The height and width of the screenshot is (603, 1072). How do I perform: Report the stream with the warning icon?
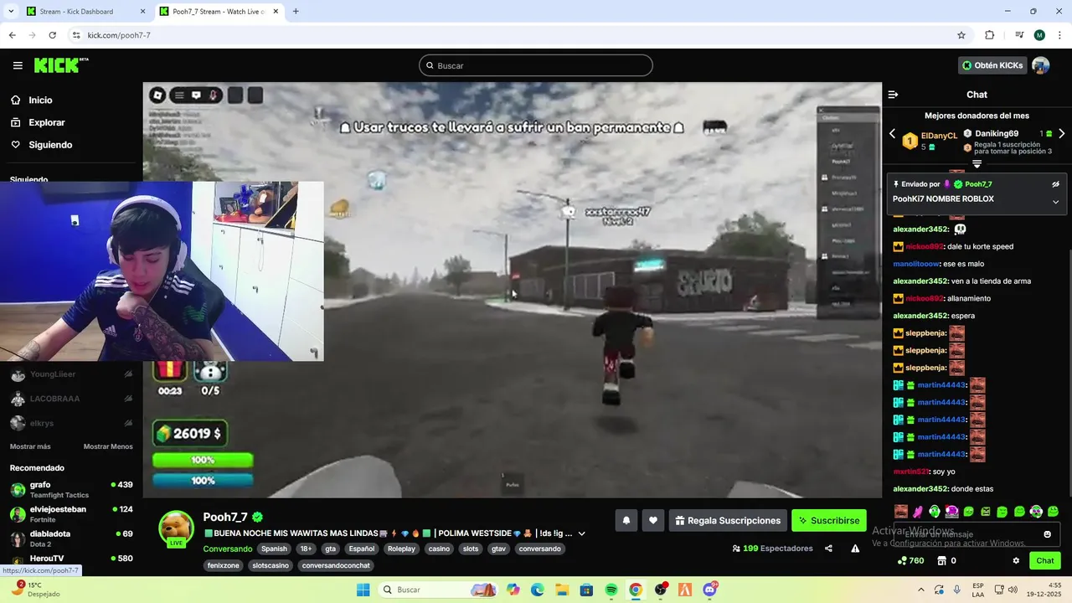(855, 549)
